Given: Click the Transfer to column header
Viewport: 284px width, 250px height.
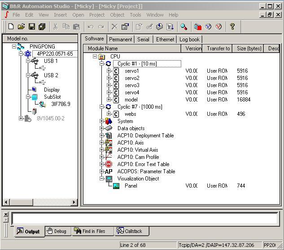Looking at the screenshot, I should click(x=217, y=48).
